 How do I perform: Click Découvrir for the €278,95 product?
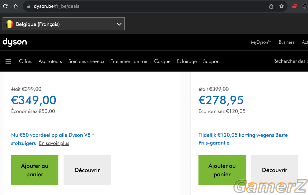coord(275,170)
